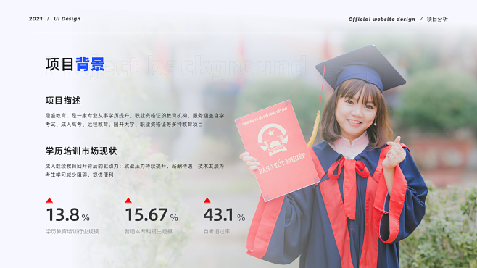Image resolution: width=477 pixels, height=268 pixels.
Task: Click the BẰNG TỐT NGHIỆP diploma text
Action: (282, 164)
